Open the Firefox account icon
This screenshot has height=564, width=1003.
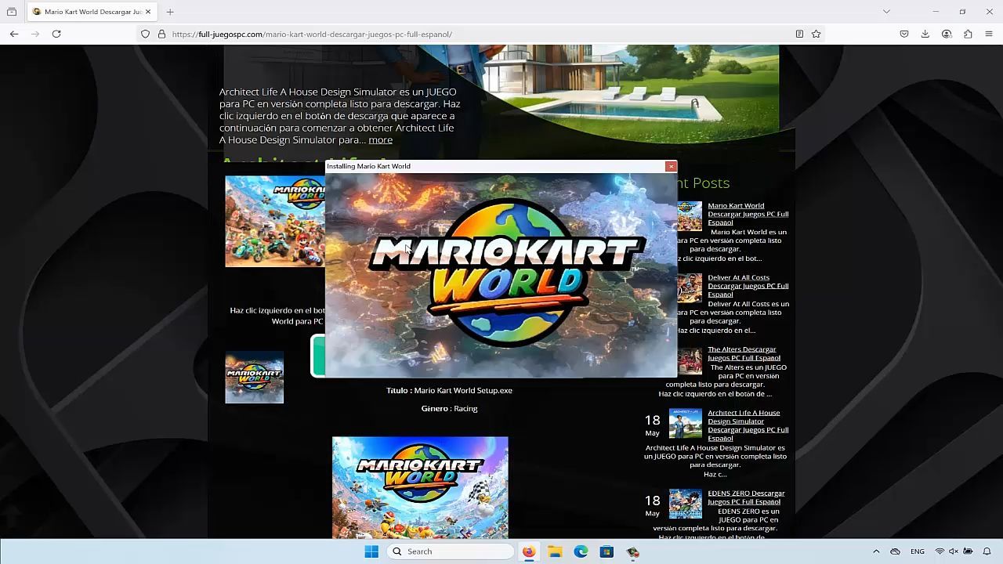pos(947,34)
